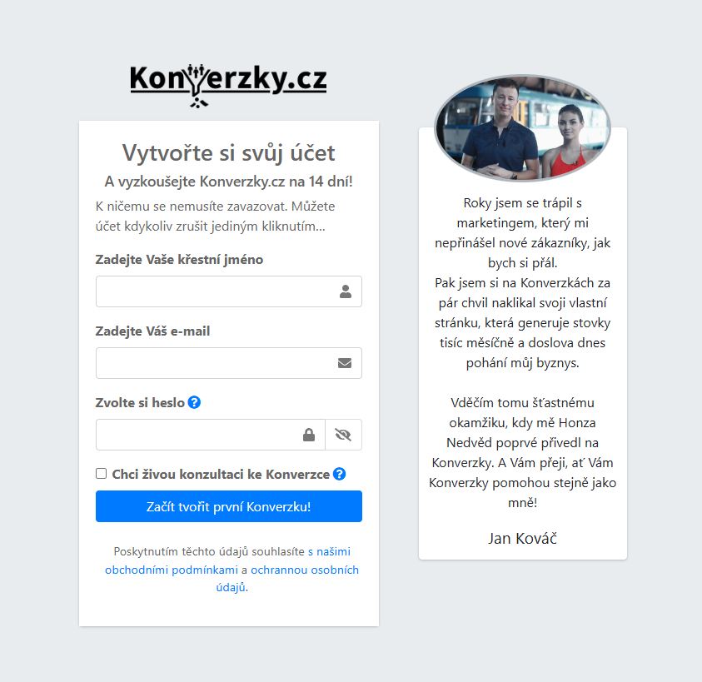The width and height of the screenshot is (702, 682).
Task: Click the oval testimonial photo of the couple
Action: (x=522, y=128)
